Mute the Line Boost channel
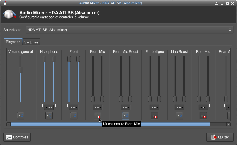 click(179, 116)
